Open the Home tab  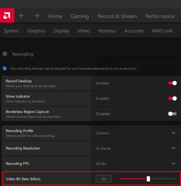tap(55, 16)
